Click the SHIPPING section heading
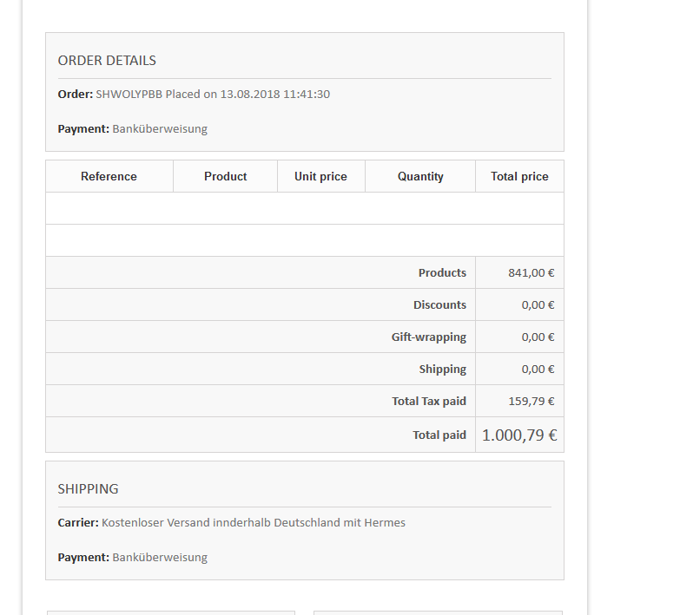The height and width of the screenshot is (615, 680). tap(88, 489)
